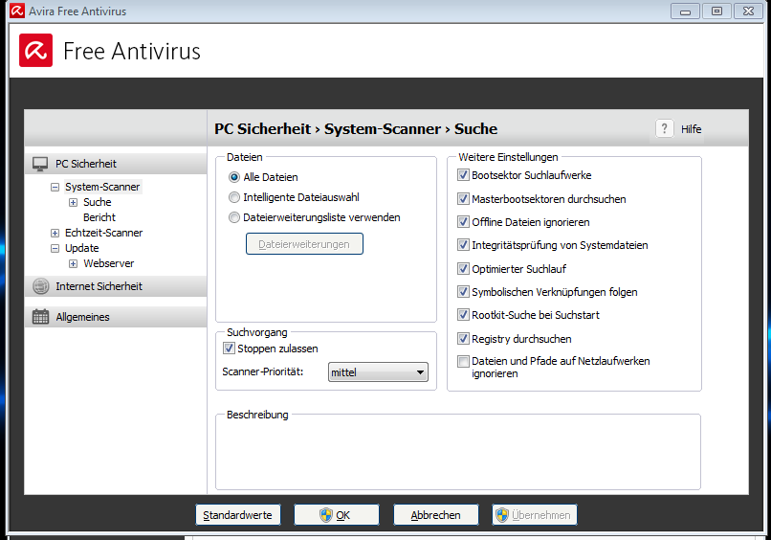Select Webserver tree item
This screenshot has width=771, height=540.
(109, 263)
